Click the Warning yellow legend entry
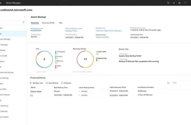 coord(59,62)
